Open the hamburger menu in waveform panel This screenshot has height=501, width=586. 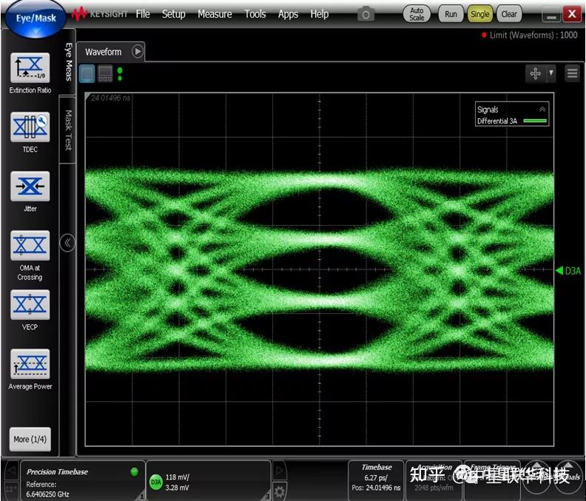click(x=572, y=73)
